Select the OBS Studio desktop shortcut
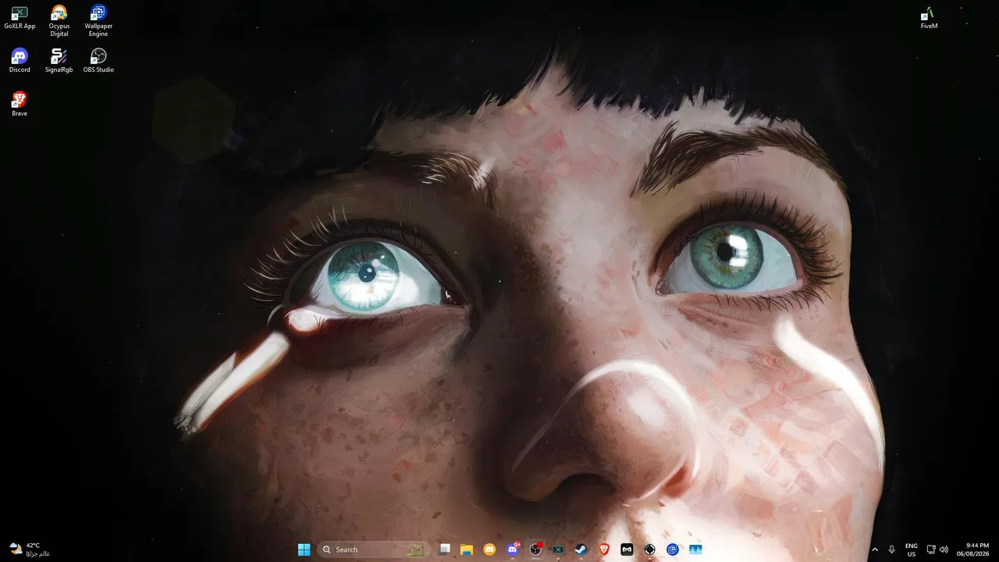 tap(98, 61)
